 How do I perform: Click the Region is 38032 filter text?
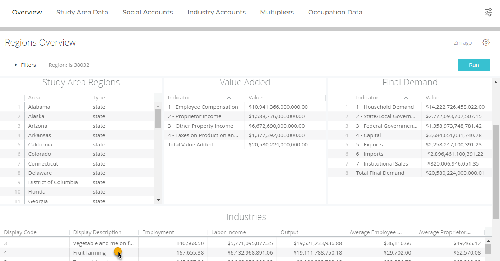(69, 65)
